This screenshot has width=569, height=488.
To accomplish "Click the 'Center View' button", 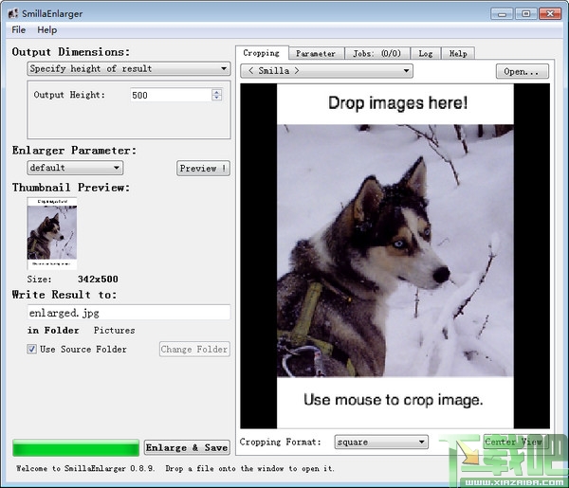I will point(513,442).
